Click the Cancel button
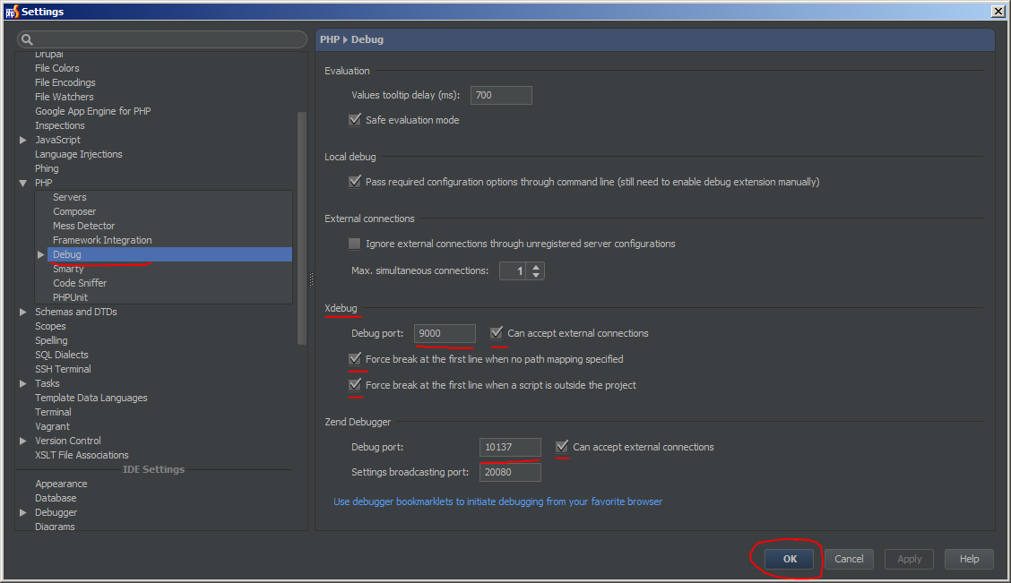This screenshot has width=1011, height=583. 849,559
